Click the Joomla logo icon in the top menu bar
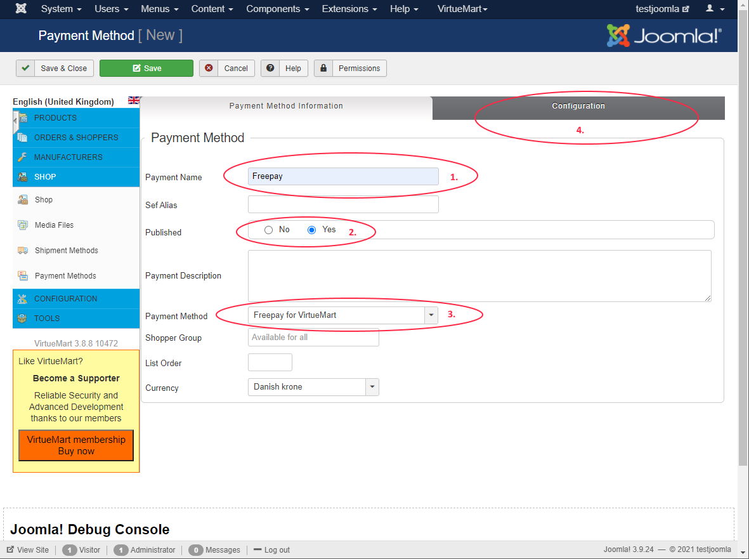The image size is (749, 559). pos(21,9)
